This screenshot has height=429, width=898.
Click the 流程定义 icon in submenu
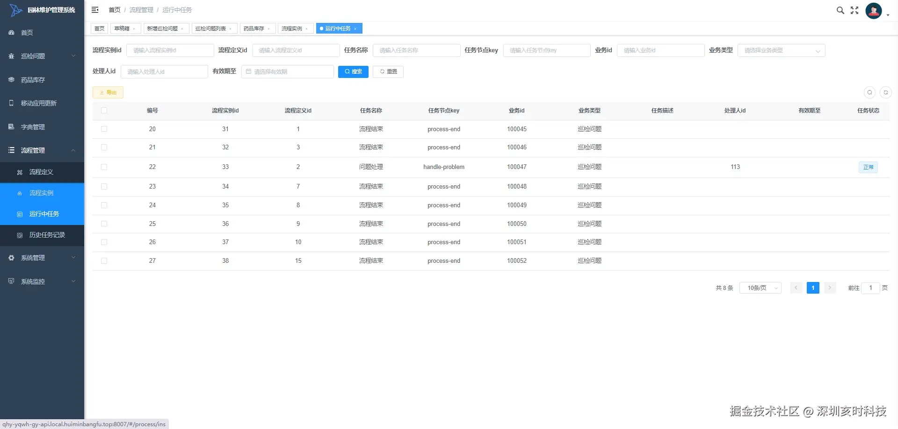[x=20, y=172]
